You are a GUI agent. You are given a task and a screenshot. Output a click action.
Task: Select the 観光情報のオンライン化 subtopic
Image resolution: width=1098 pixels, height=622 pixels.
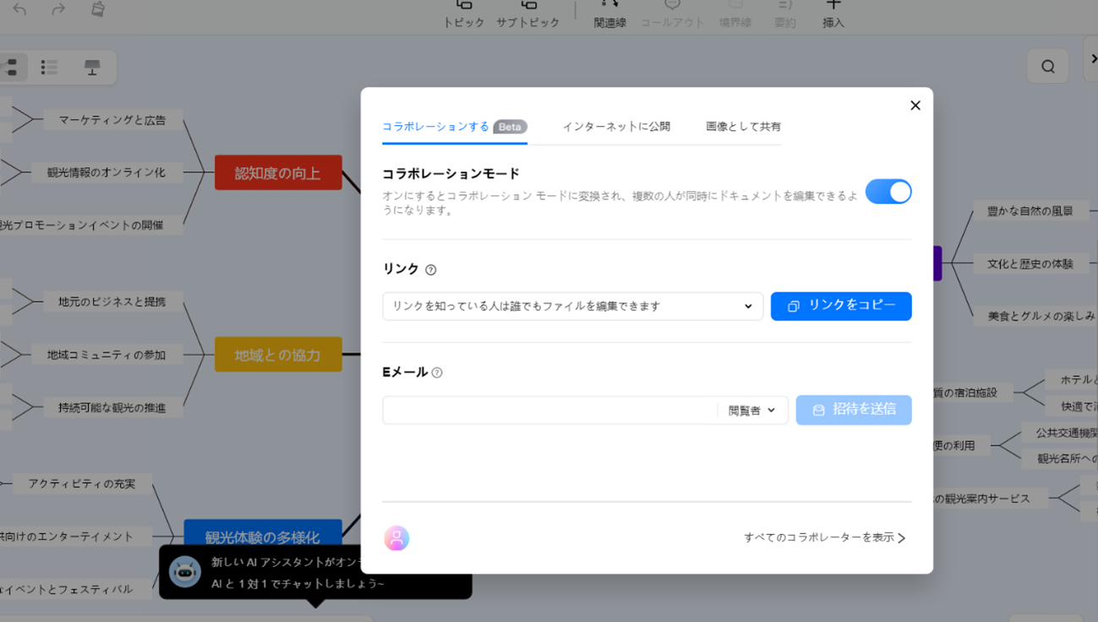(107, 172)
